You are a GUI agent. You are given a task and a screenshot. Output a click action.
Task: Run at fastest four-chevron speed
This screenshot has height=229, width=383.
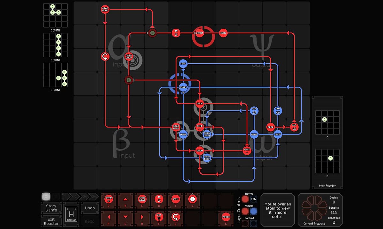point(94,197)
